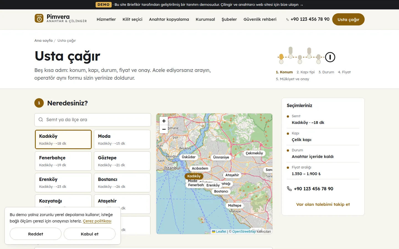The image size is (399, 249).
Task: Call the header phone number link
Action: (x=308, y=19)
